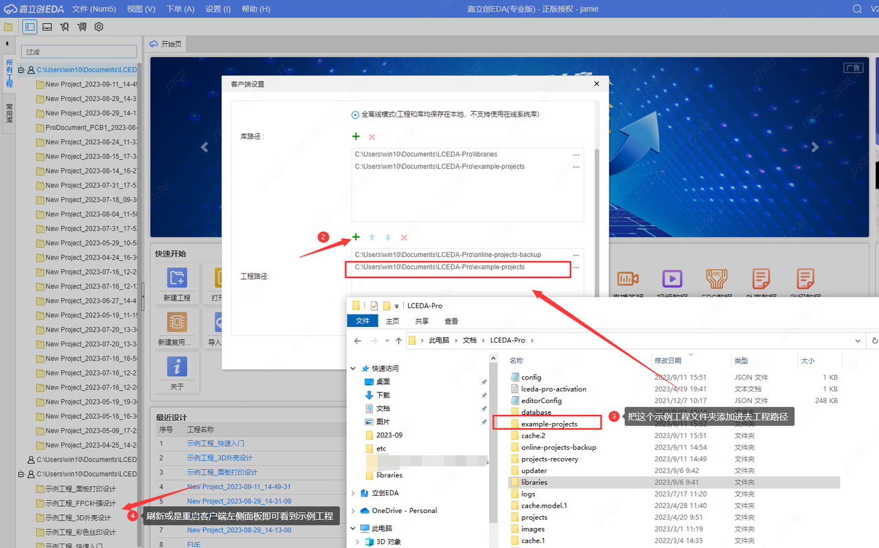879x548 pixels.
Task: Select the example-projects folder in Explorer
Action: 549,424
